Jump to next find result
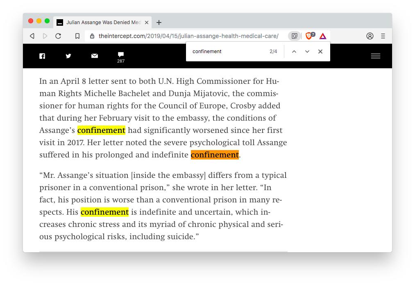This screenshot has height=285, width=415. [307, 52]
